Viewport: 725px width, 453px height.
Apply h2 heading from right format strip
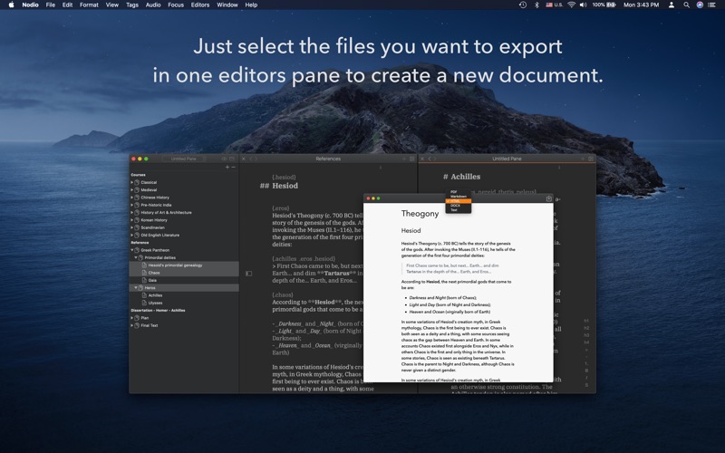(586, 328)
